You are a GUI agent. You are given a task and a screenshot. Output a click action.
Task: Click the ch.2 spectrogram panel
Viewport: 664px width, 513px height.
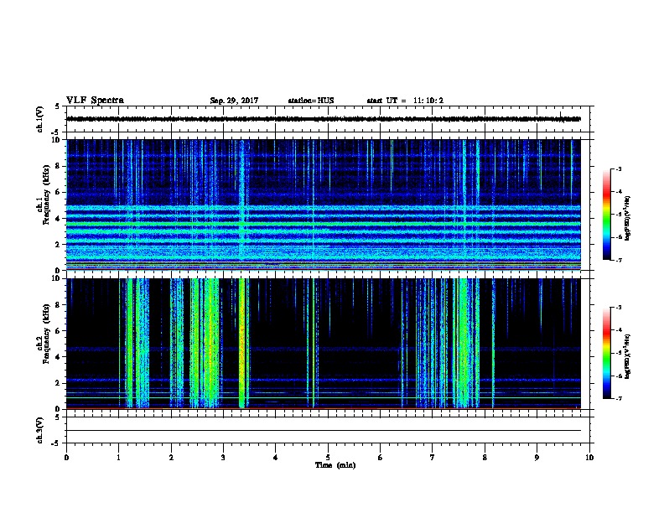point(324,344)
